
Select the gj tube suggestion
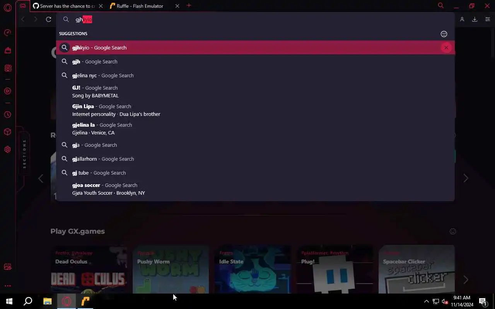pyautogui.click(x=255, y=173)
